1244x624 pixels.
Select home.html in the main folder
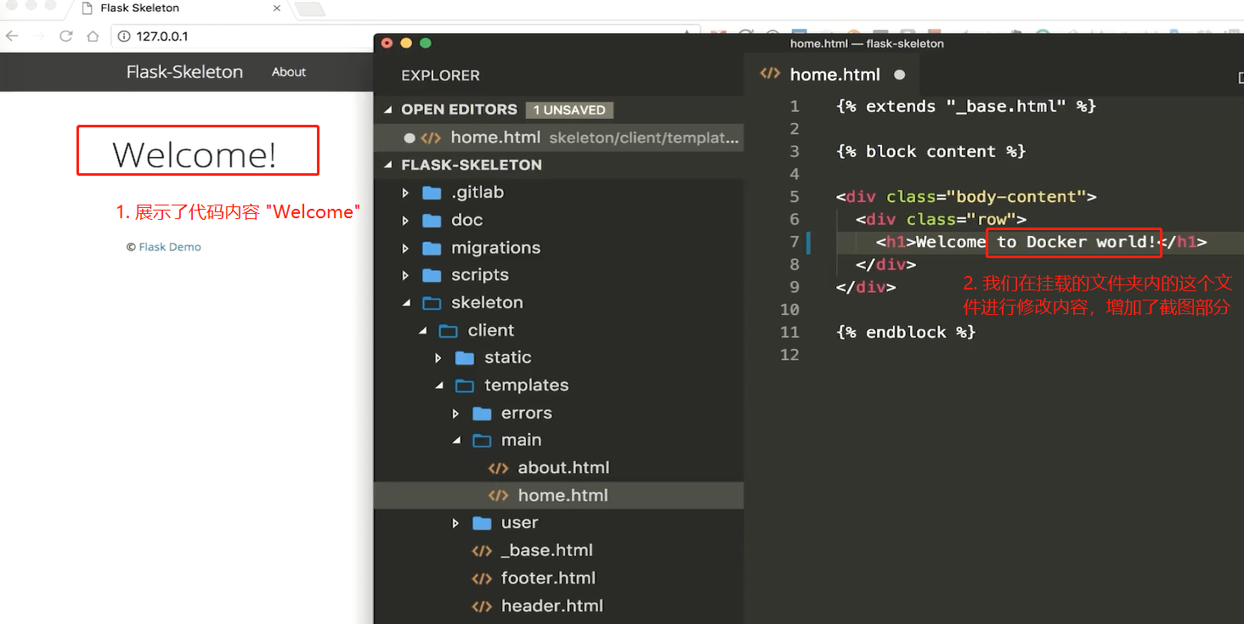tap(559, 495)
